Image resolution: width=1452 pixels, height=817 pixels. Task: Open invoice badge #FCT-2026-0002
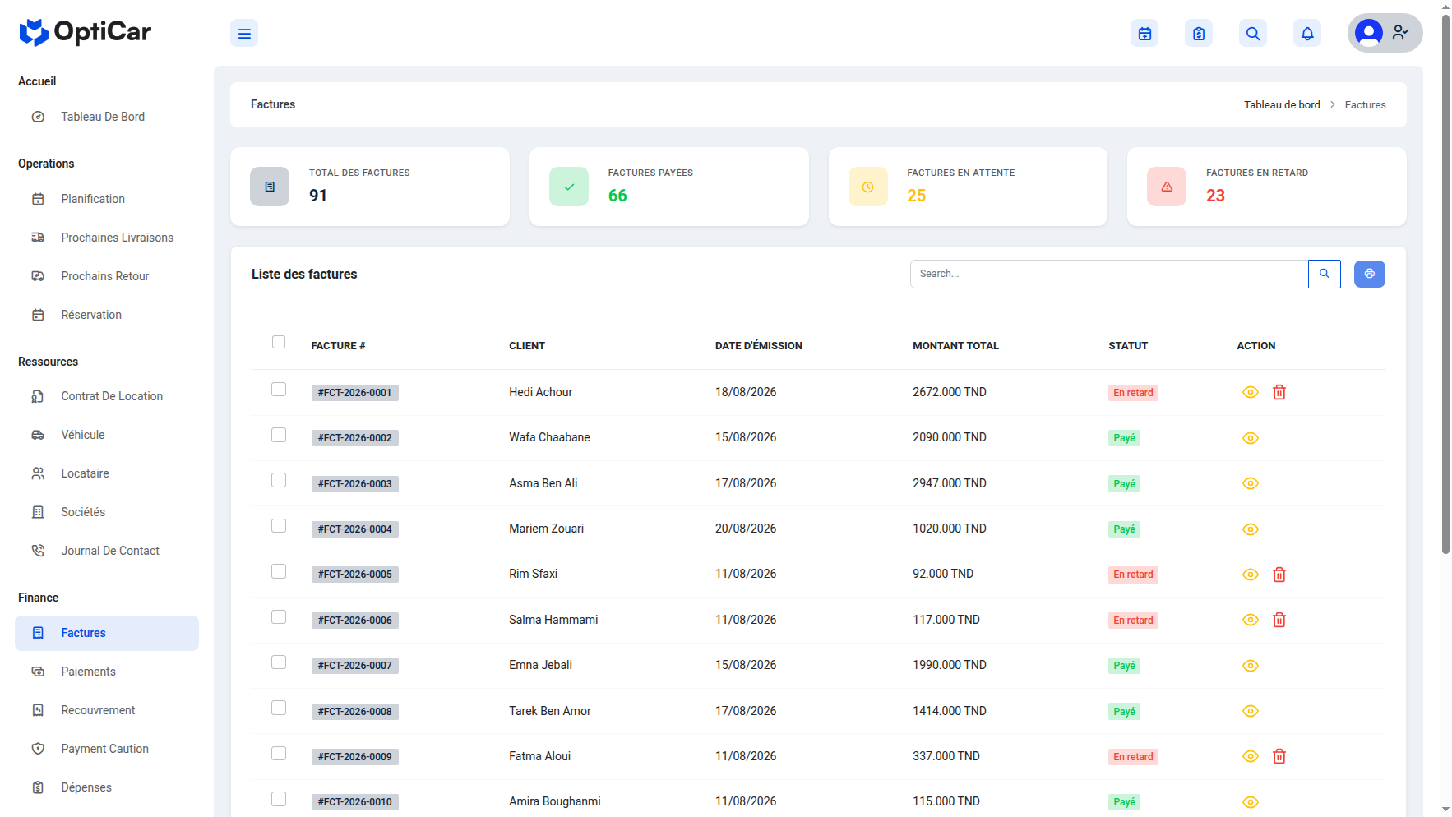pyautogui.click(x=355, y=438)
